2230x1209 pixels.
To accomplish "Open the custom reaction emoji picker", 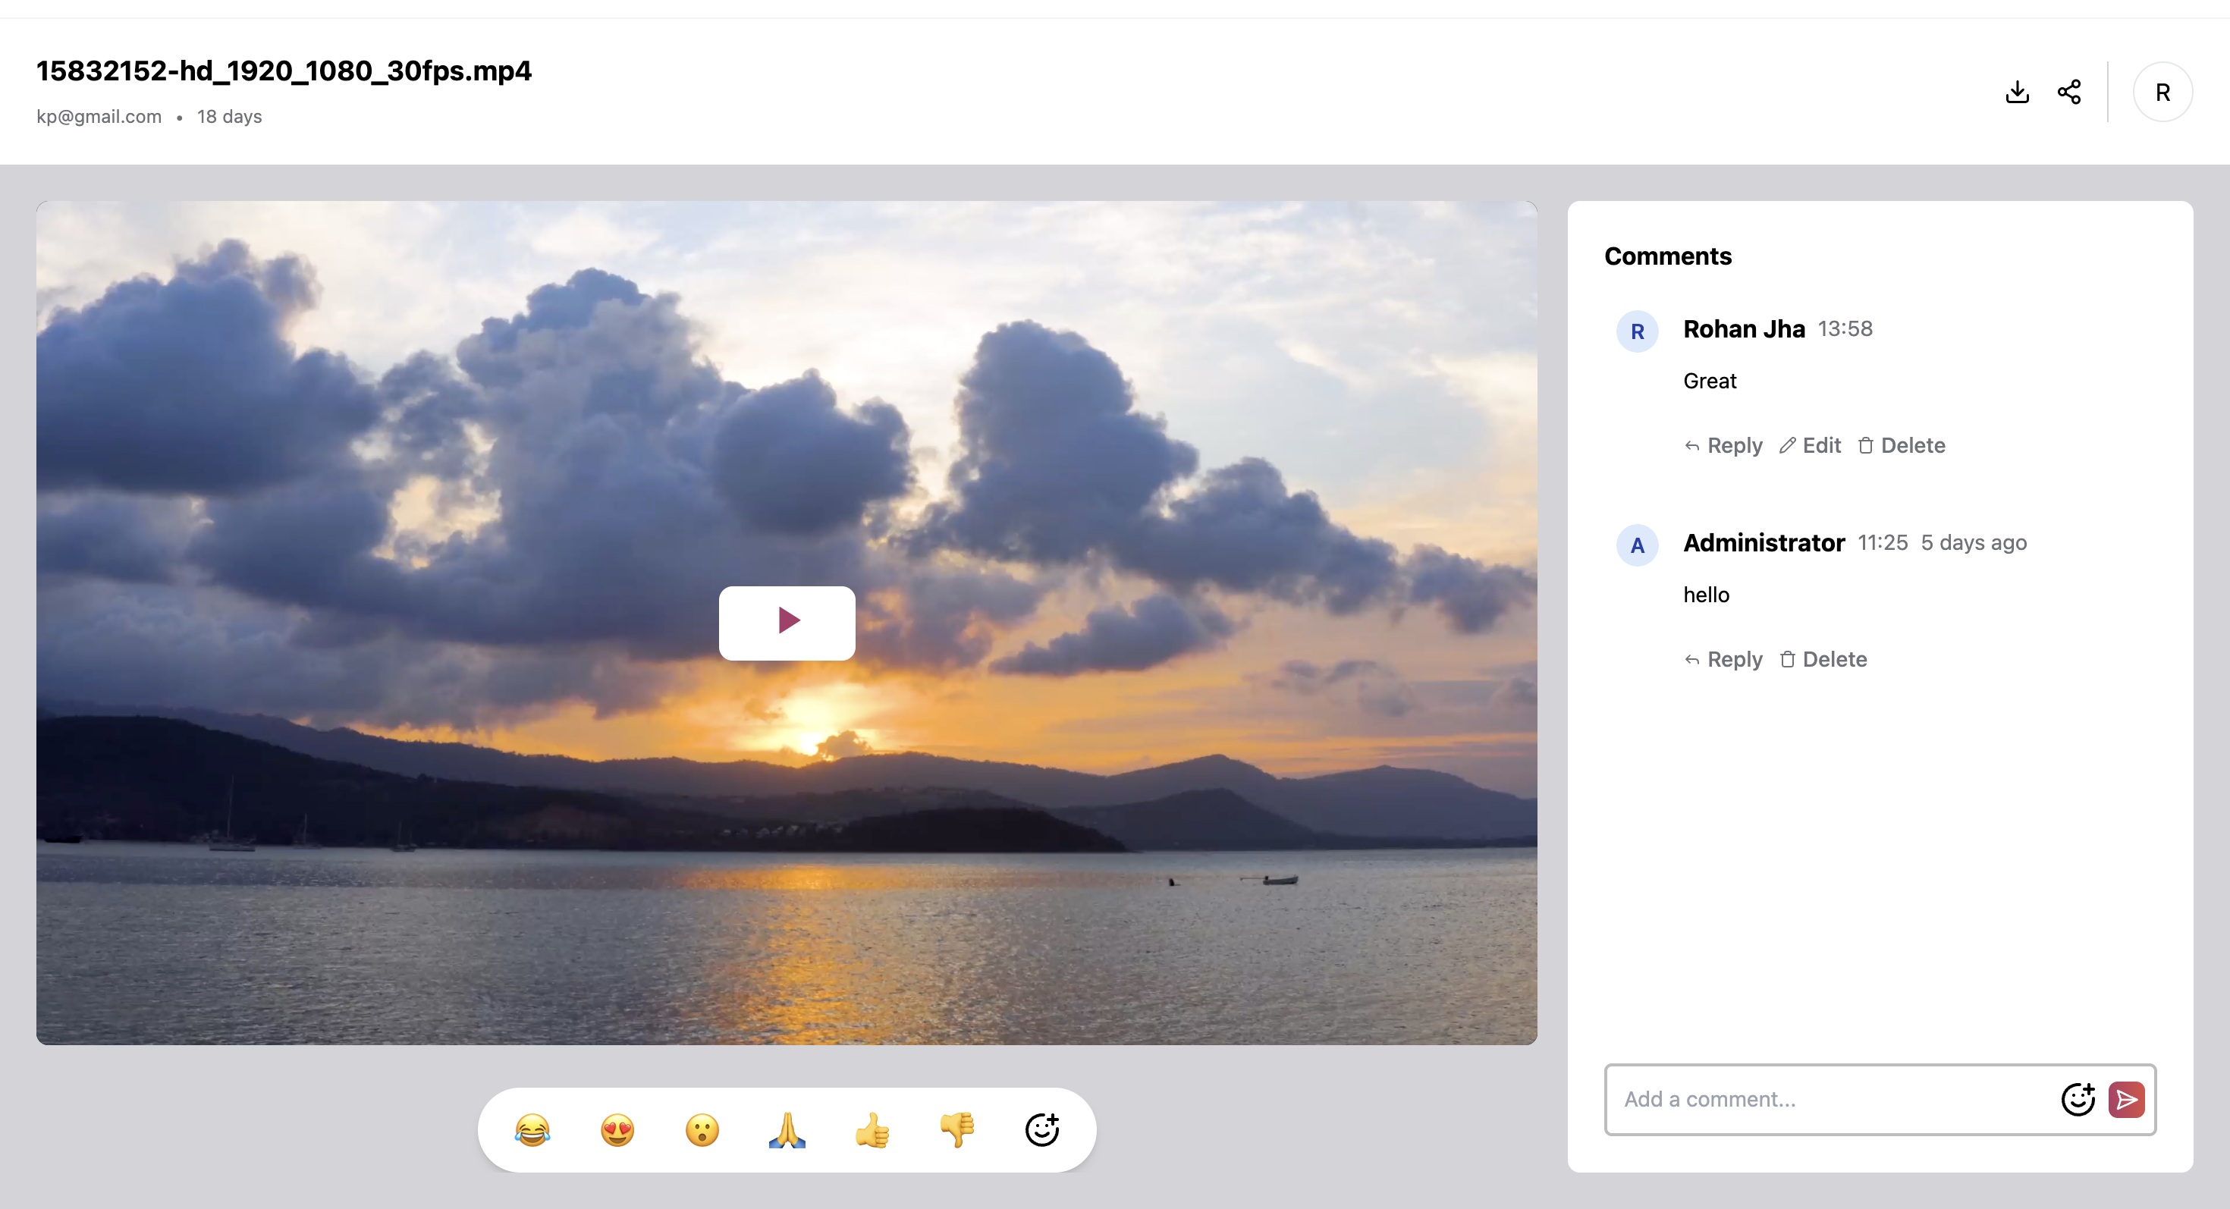I will [1041, 1129].
